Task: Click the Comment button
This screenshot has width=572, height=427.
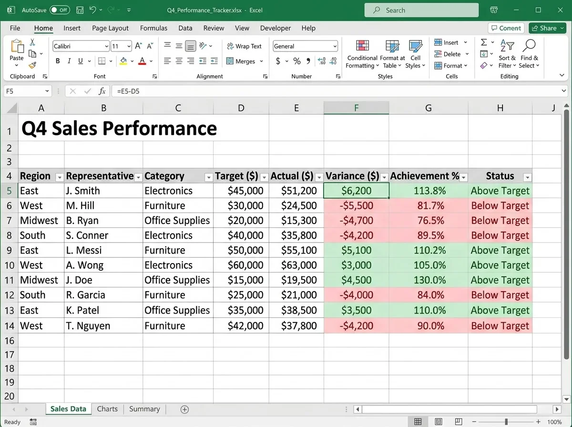Action: 506,28
